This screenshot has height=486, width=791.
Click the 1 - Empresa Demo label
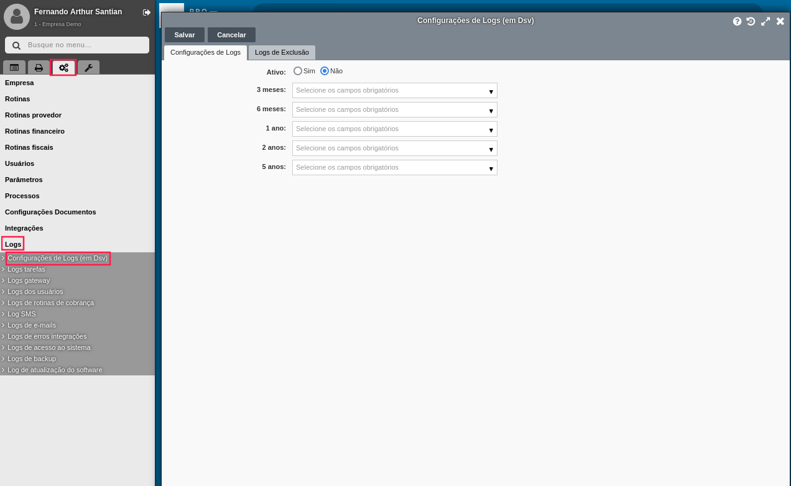pyautogui.click(x=58, y=24)
